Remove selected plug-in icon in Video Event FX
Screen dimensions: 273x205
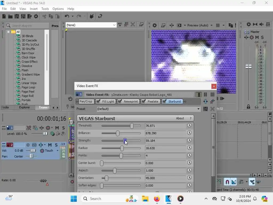pos(212,101)
